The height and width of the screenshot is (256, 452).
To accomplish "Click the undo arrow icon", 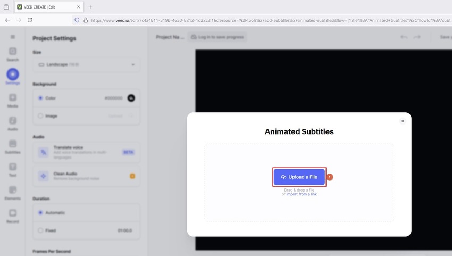I will (x=404, y=37).
